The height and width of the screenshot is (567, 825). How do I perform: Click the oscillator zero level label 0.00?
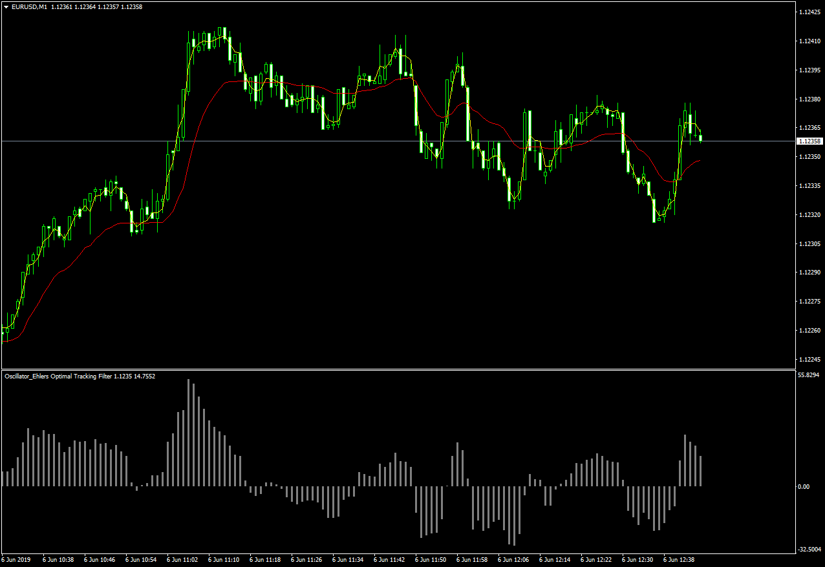[804, 487]
